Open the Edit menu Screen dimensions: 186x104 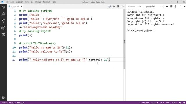tap(12, 2)
